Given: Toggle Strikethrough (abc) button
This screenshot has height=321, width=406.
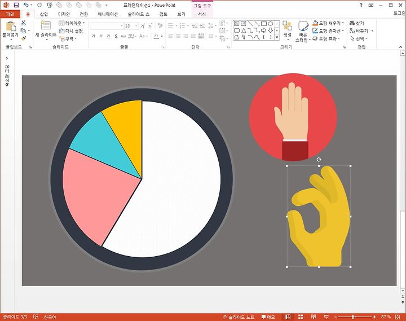Looking at the screenshot, I should [x=123, y=36].
